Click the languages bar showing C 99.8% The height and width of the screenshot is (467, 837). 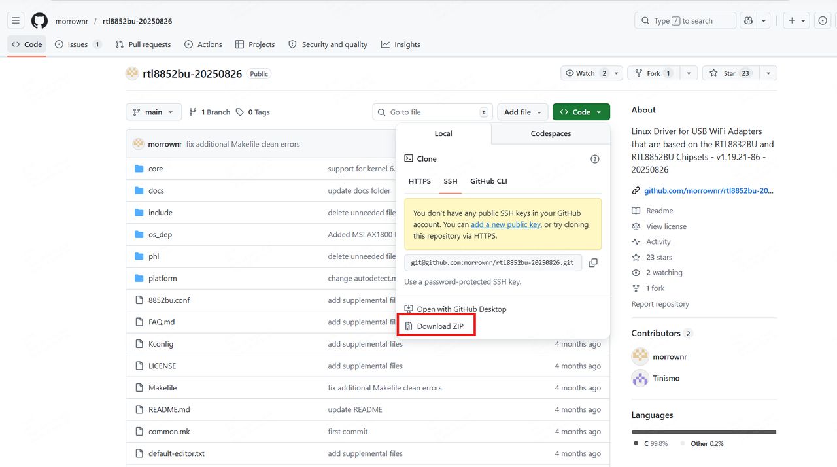tap(704, 432)
